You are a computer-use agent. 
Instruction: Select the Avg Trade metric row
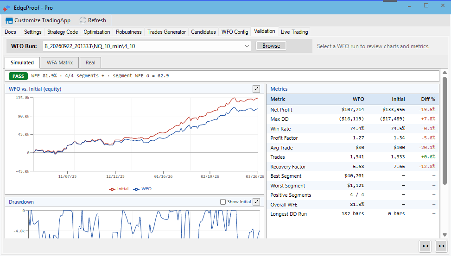point(353,147)
